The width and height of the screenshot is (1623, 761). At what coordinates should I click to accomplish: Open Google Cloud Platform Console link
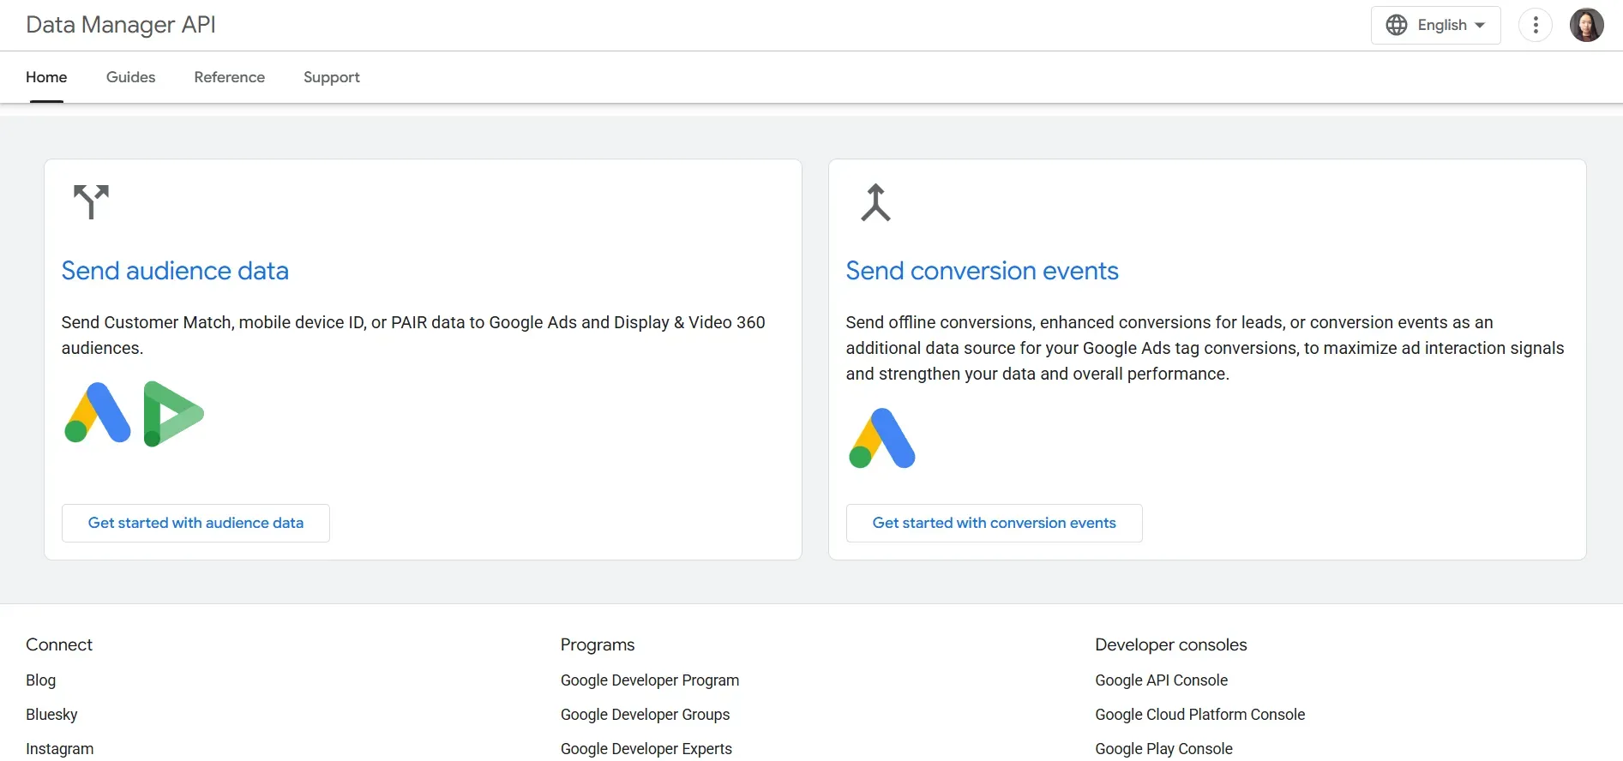(x=1199, y=714)
